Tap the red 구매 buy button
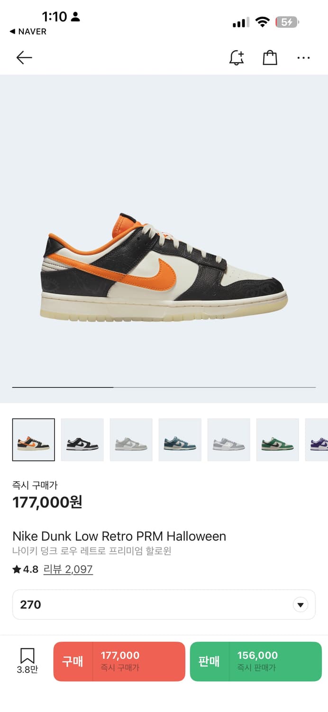328x712 pixels. tap(119, 661)
